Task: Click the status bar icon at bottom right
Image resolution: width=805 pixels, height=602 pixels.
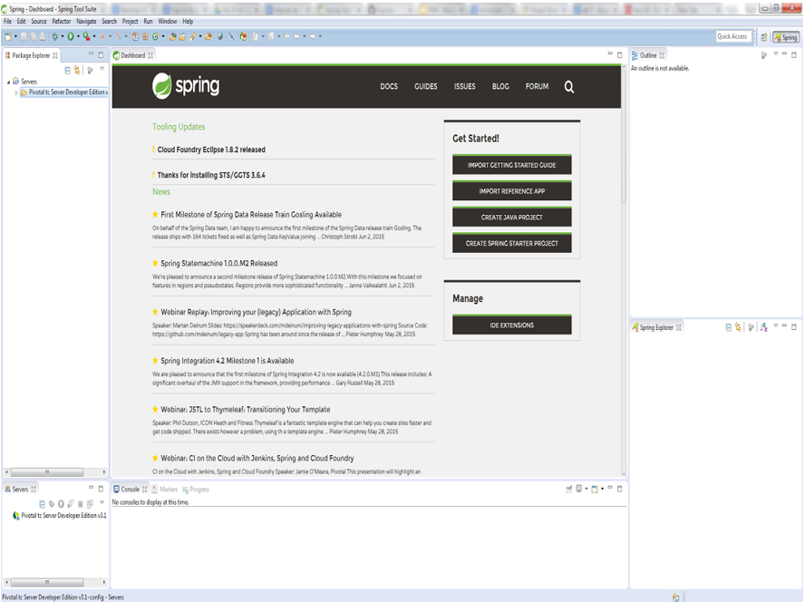Action: (x=675, y=597)
